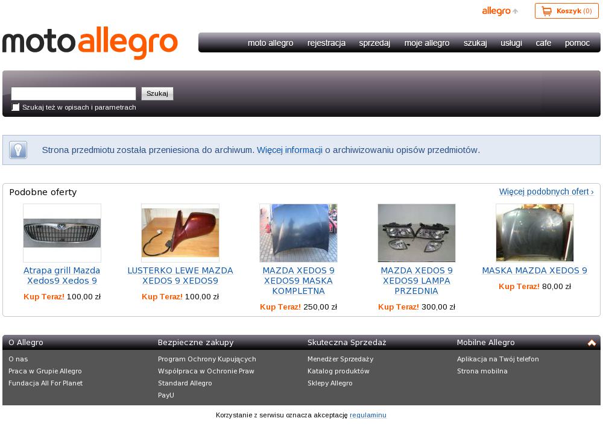The image size is (603, 427).
Task: Open 'MAZDA XEDOS 9 XEDOS9 LAMPA PRZEDNIA' link
Action: [417, 281]
